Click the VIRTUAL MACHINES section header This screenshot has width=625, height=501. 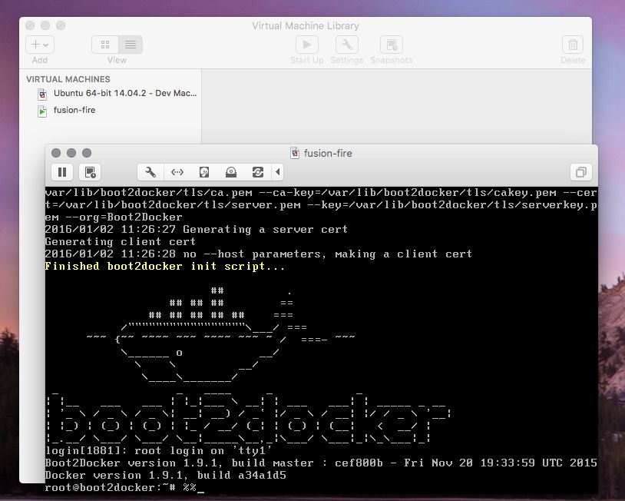(68, 79)
